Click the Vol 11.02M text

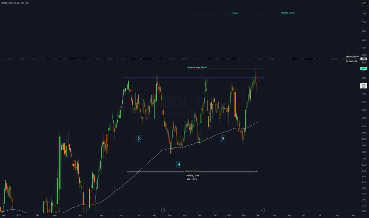click(192, 179)
